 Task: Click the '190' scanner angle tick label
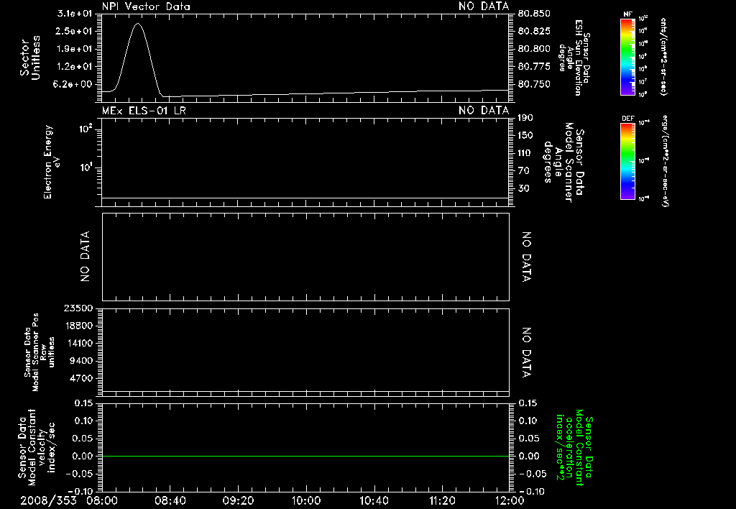[525, 117]
